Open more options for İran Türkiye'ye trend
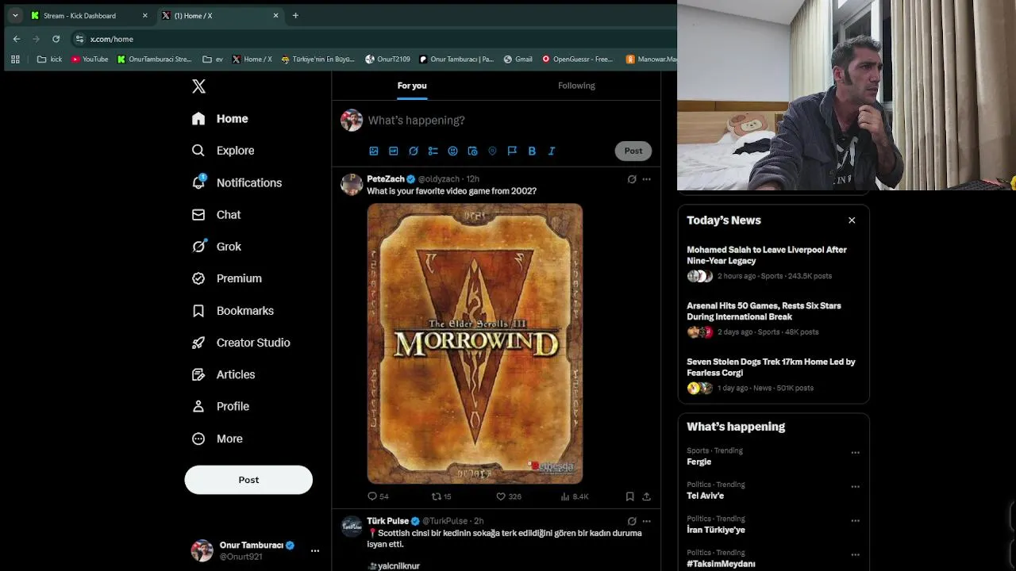This screenshot has width=1016, height=571. (855, 521)
